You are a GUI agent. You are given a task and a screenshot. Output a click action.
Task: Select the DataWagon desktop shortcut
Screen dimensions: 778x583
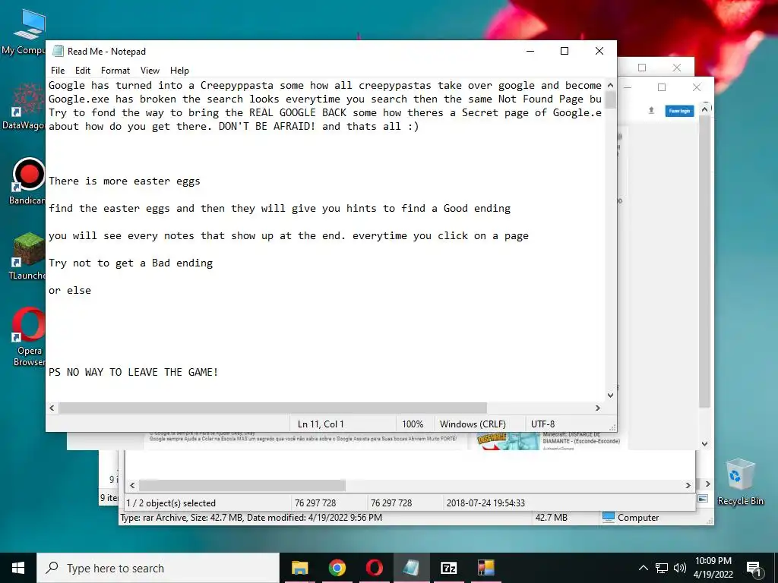[24, 106]
